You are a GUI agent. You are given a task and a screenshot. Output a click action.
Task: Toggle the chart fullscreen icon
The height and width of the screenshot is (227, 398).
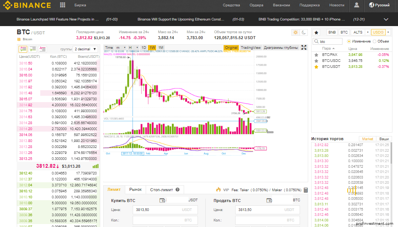304,47
